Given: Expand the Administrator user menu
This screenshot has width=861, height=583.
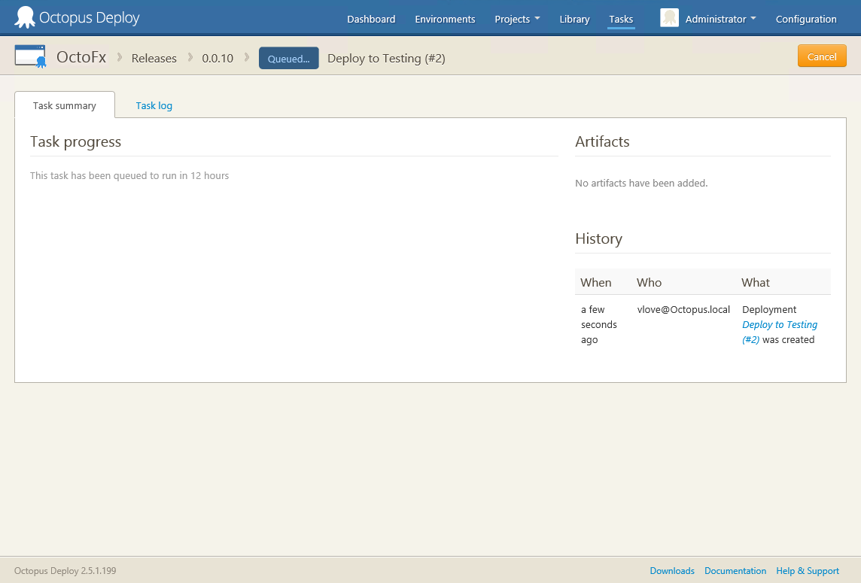Looking at the screenshot, I should 720,20.
